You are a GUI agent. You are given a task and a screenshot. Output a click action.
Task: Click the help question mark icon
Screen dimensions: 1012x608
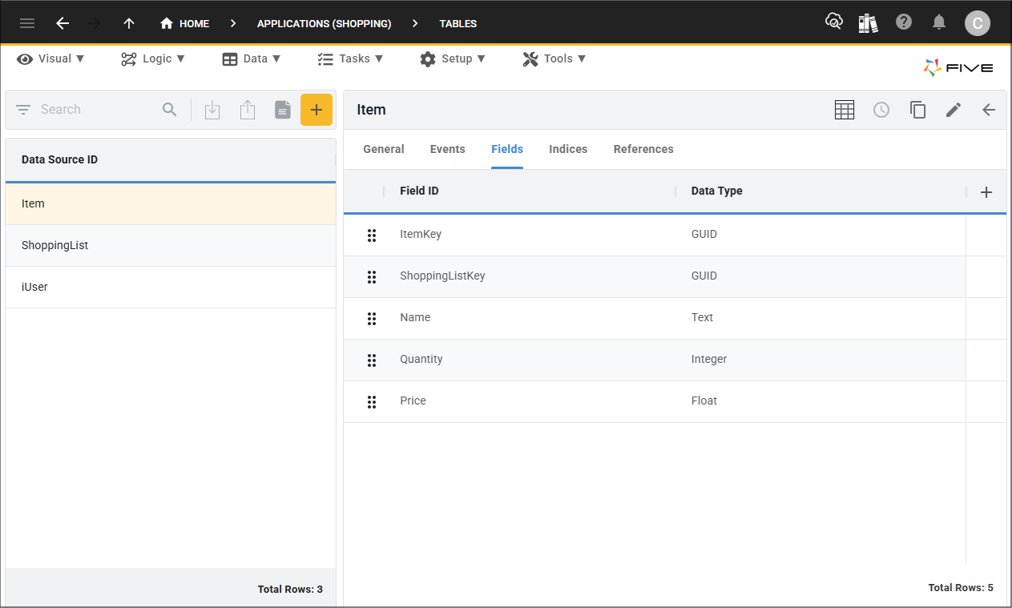click(904, 22)
